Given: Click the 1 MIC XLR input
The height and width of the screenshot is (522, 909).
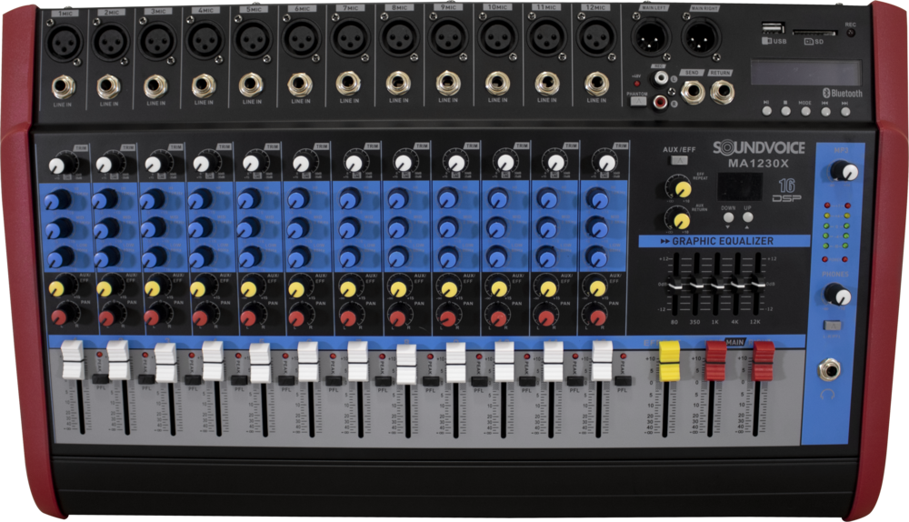Looking at the screenshot, I should (x=65, y=42).
